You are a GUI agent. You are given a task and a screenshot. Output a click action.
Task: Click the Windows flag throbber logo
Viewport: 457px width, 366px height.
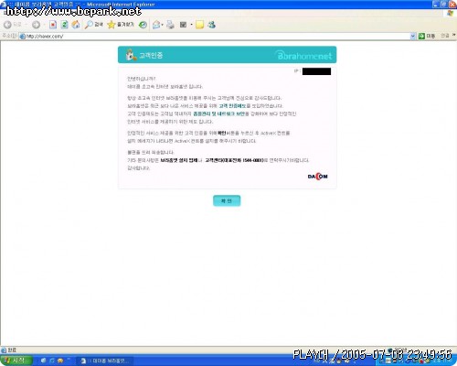(451, 13)
